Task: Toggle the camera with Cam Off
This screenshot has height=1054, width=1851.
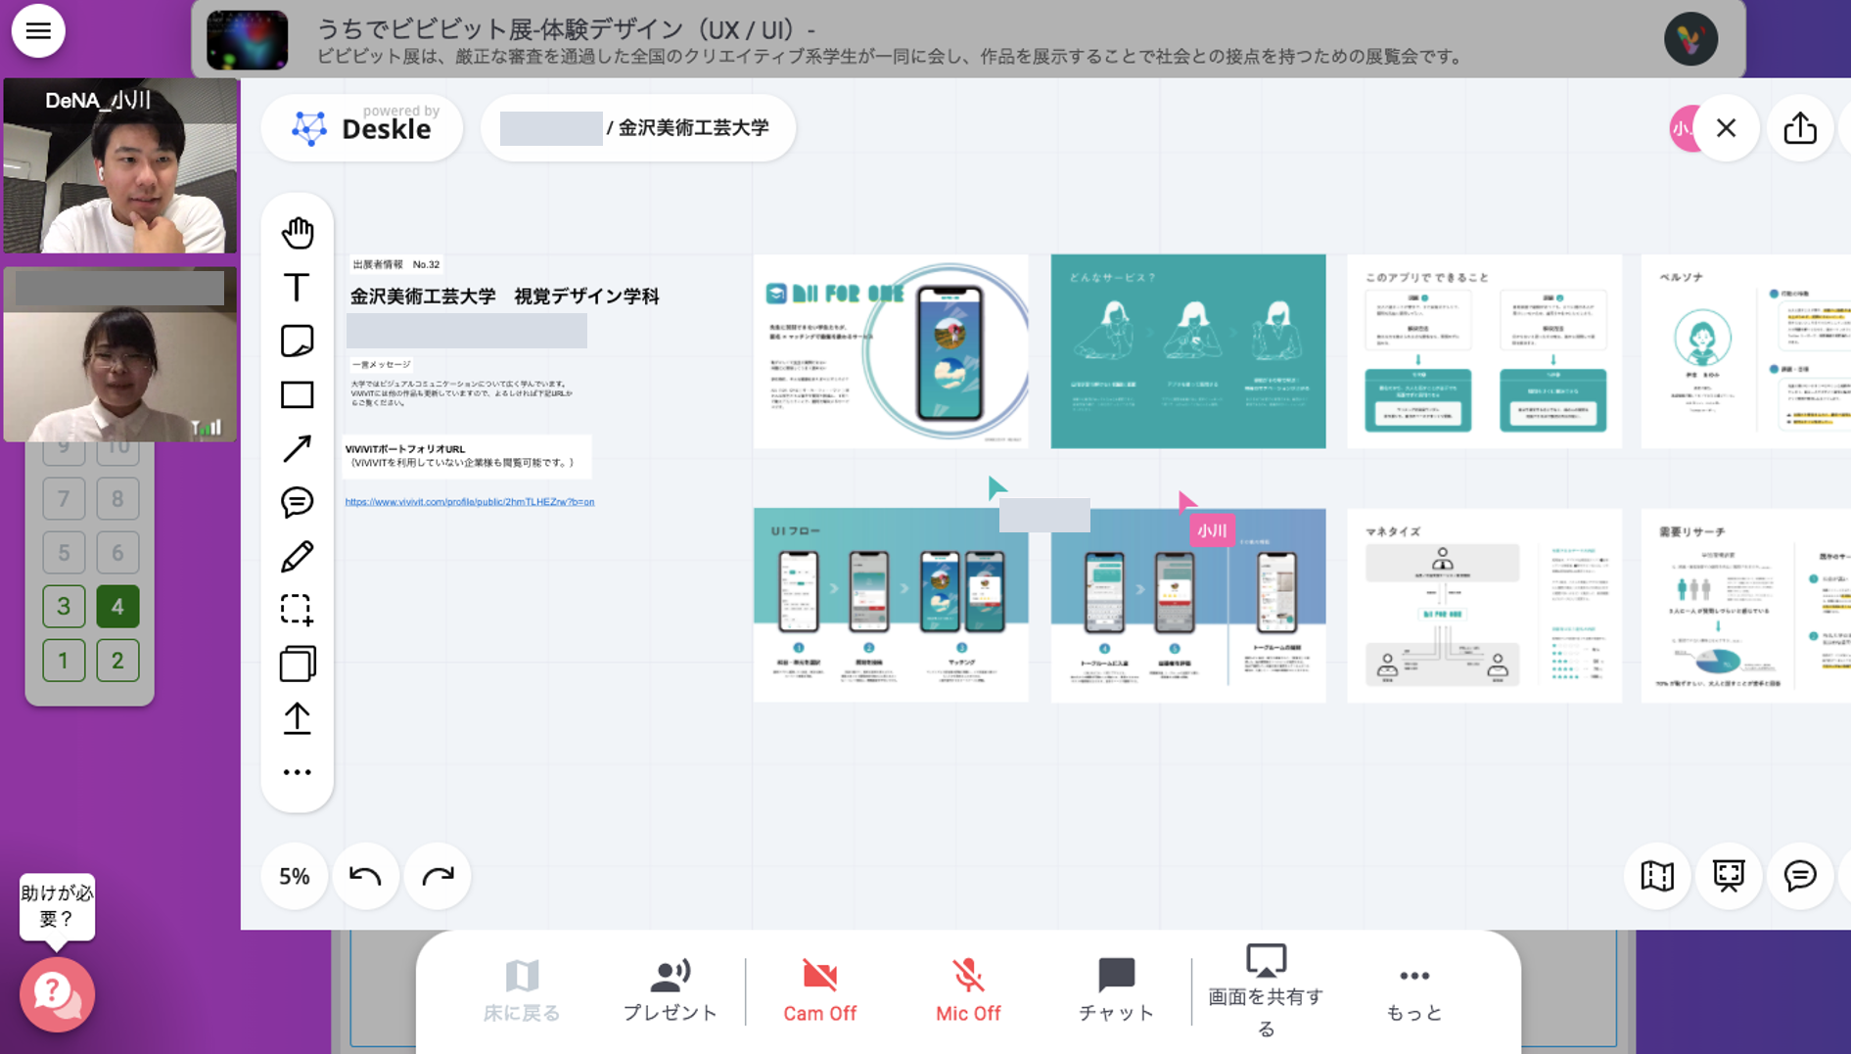Action: point(819,990)
